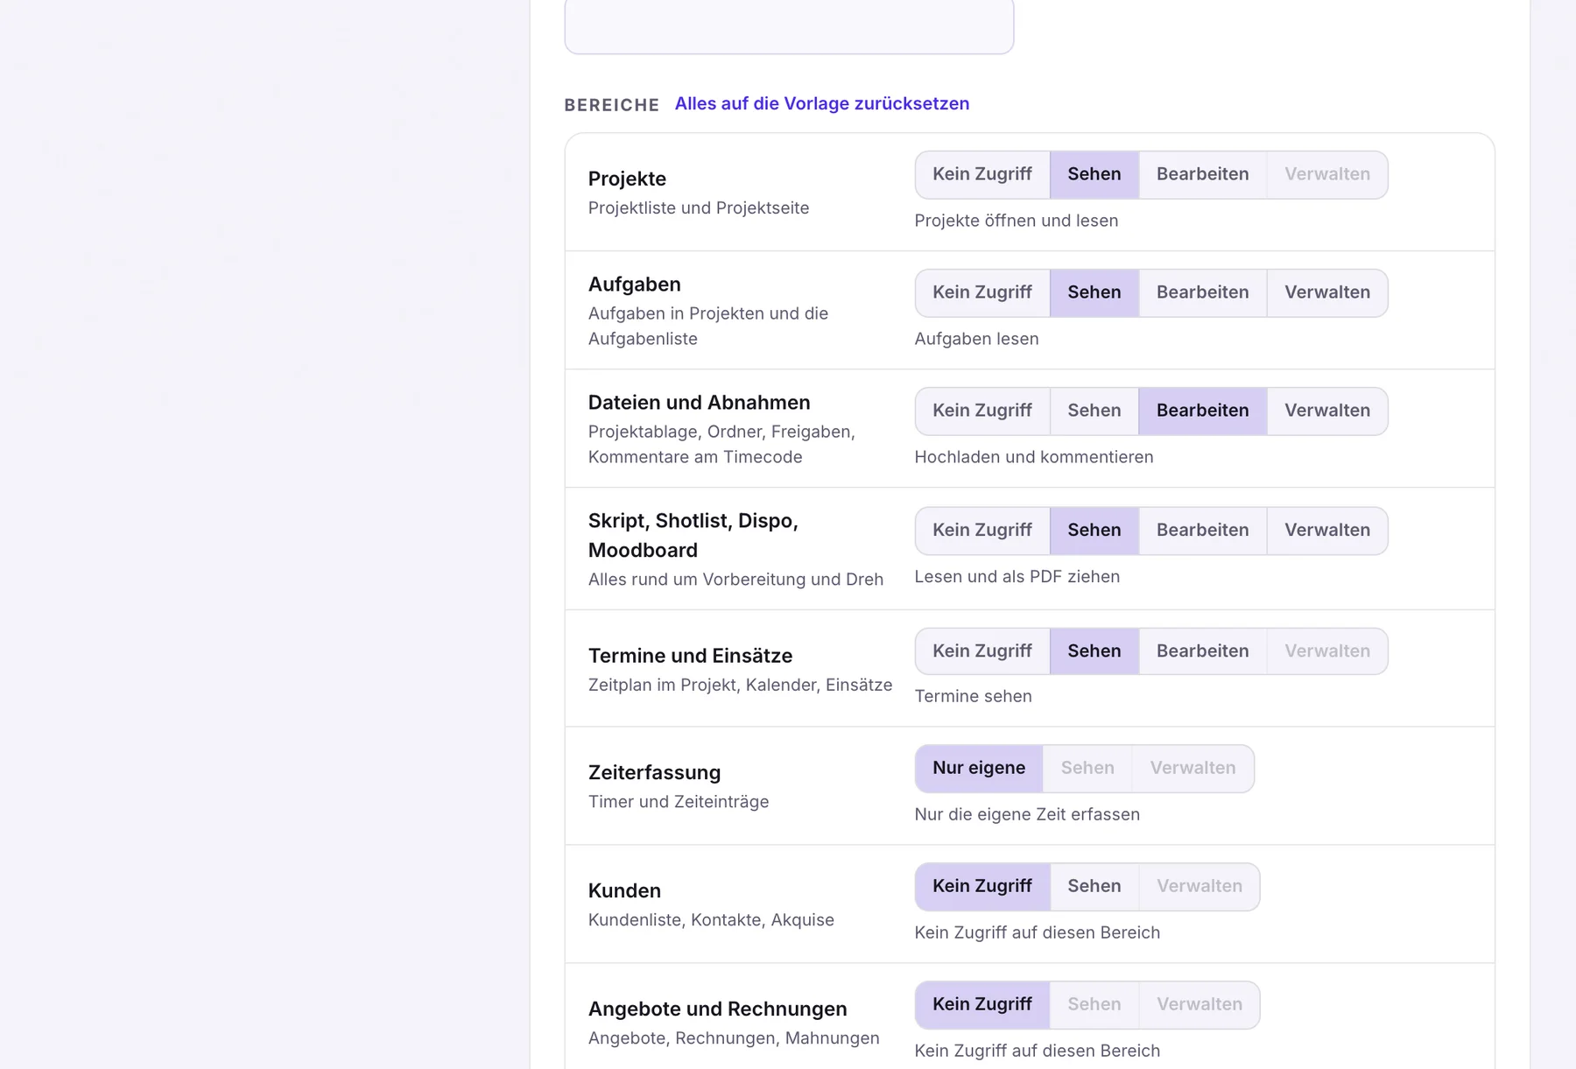Select Bearbeiten for Projekte
The height and width of the screenshot is (1069, 1576).
click(1202, 174)
